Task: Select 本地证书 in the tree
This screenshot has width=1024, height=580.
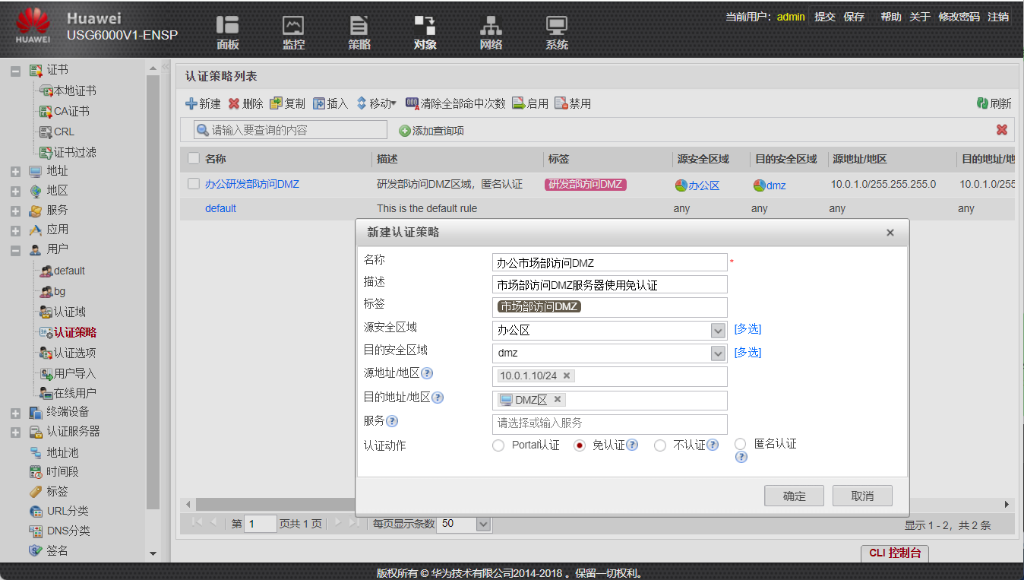Action: 74,90
